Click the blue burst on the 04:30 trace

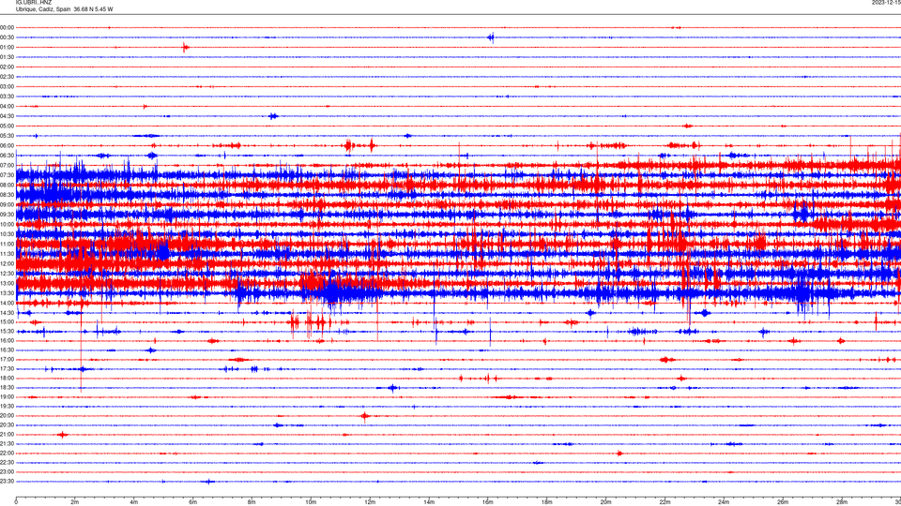click(273, 116)
